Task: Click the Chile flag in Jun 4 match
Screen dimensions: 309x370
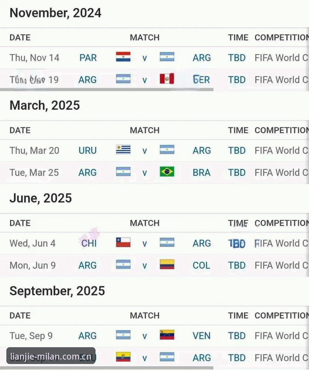Action: [123, 242]
